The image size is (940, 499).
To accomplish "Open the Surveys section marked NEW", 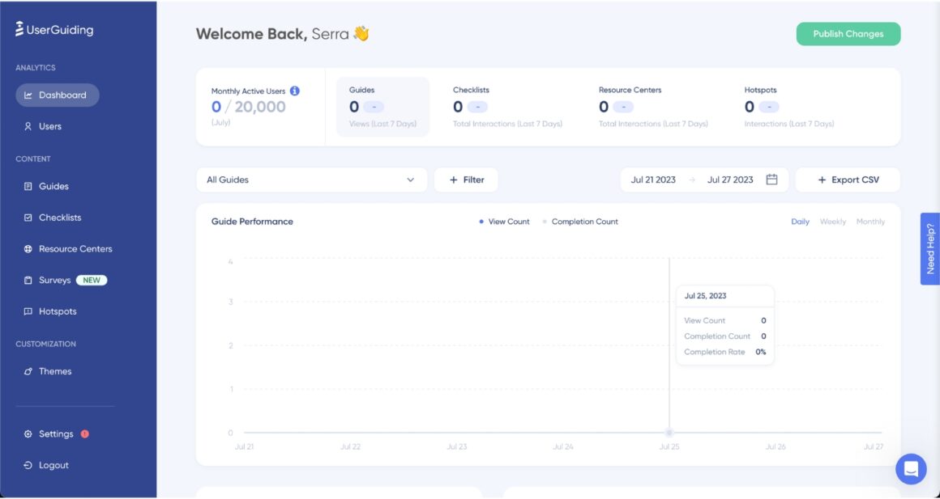I will pyautogui.click(x=55, y=280).
